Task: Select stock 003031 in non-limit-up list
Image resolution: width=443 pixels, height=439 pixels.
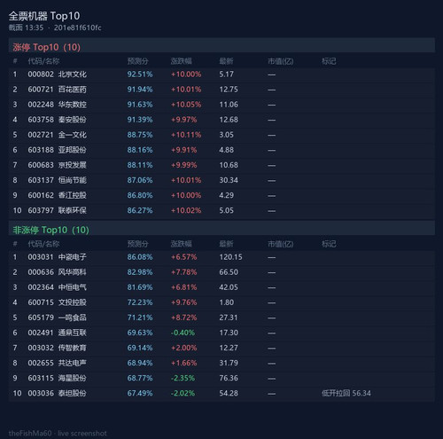Action: point(57,257)
